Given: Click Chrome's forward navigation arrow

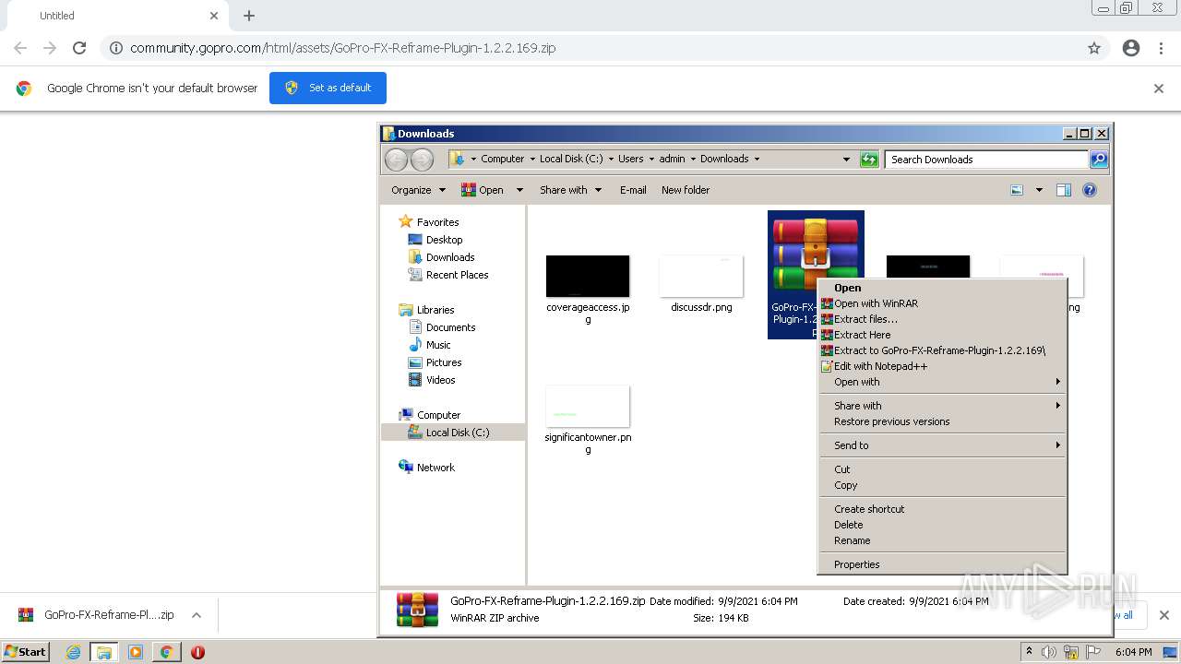Looking at the screenshot, I should pos(50,48).
